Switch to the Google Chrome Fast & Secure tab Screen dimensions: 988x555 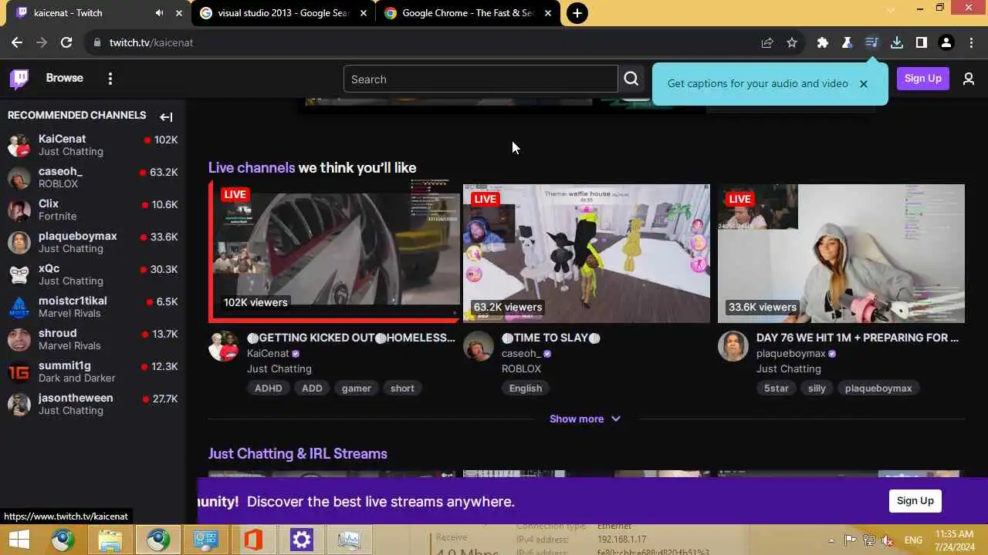[x=468, y=13]
